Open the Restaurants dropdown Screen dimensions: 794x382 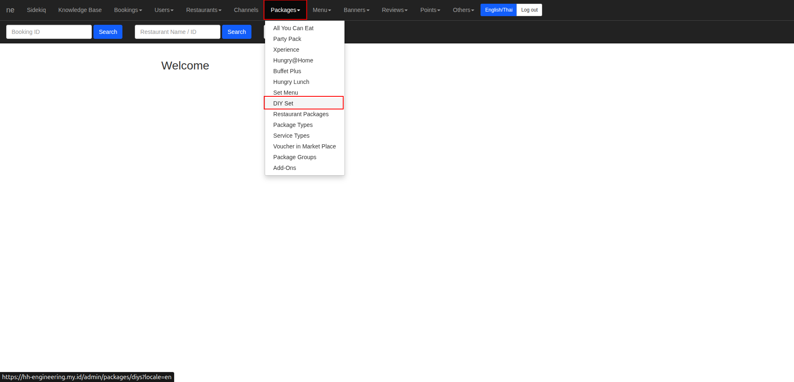(203, 10)
